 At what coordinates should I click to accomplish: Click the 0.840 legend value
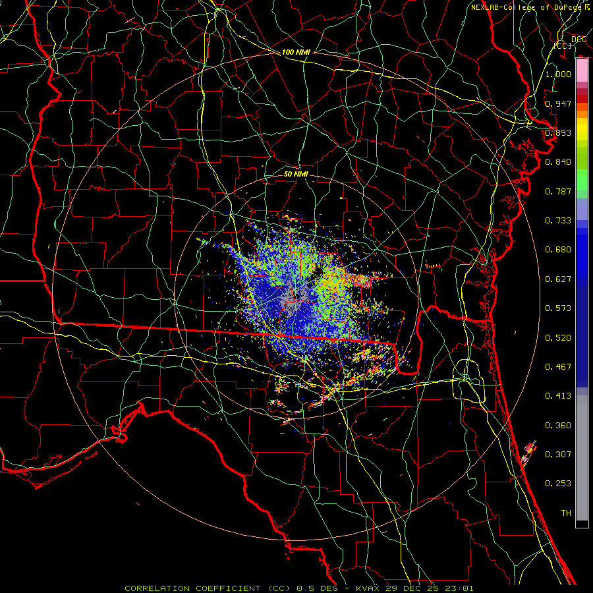pyautogui.click(x=558, y=162)
